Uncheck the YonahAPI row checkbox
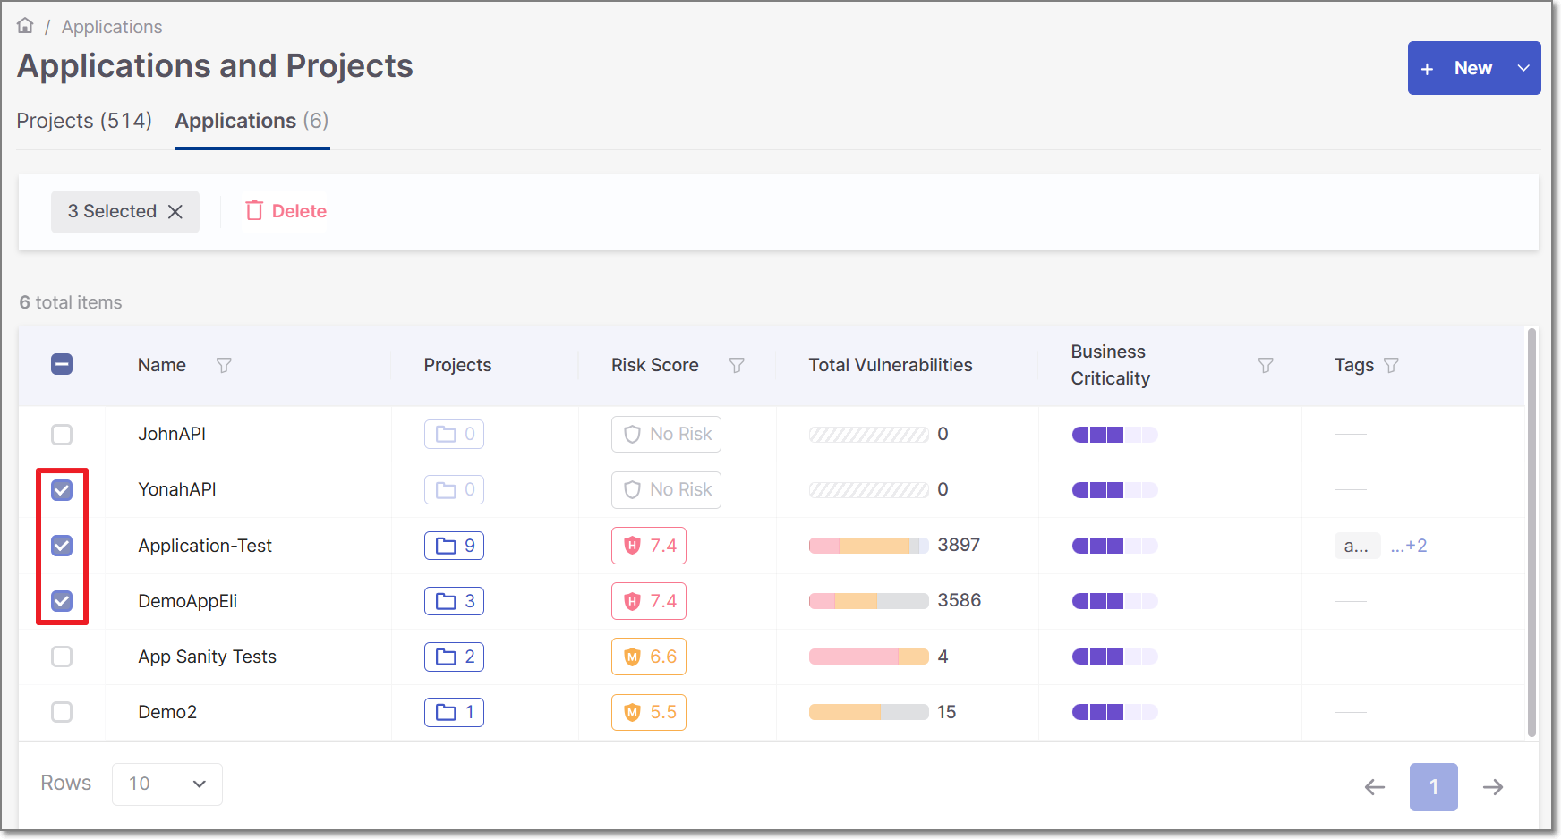This screenshot has height=839, width=1561. pyautogui.click(x=62, y=490)
